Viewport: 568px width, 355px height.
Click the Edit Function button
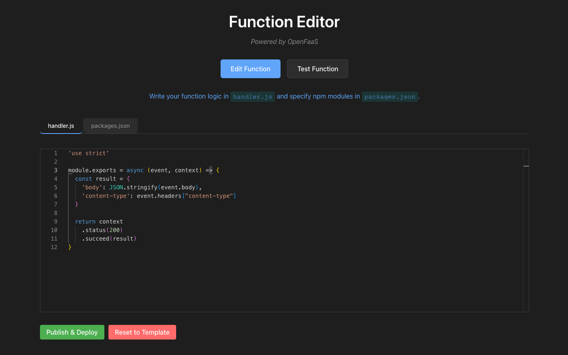pyautogui.click(x=250, y=69)
